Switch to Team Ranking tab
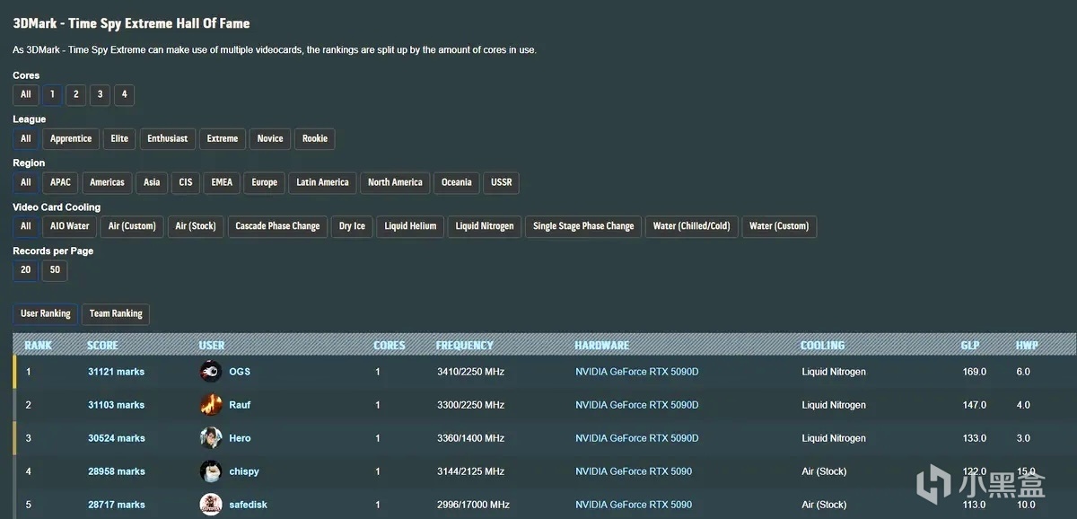The width and height of the screenshot is (1077, 519). [116, 314]
